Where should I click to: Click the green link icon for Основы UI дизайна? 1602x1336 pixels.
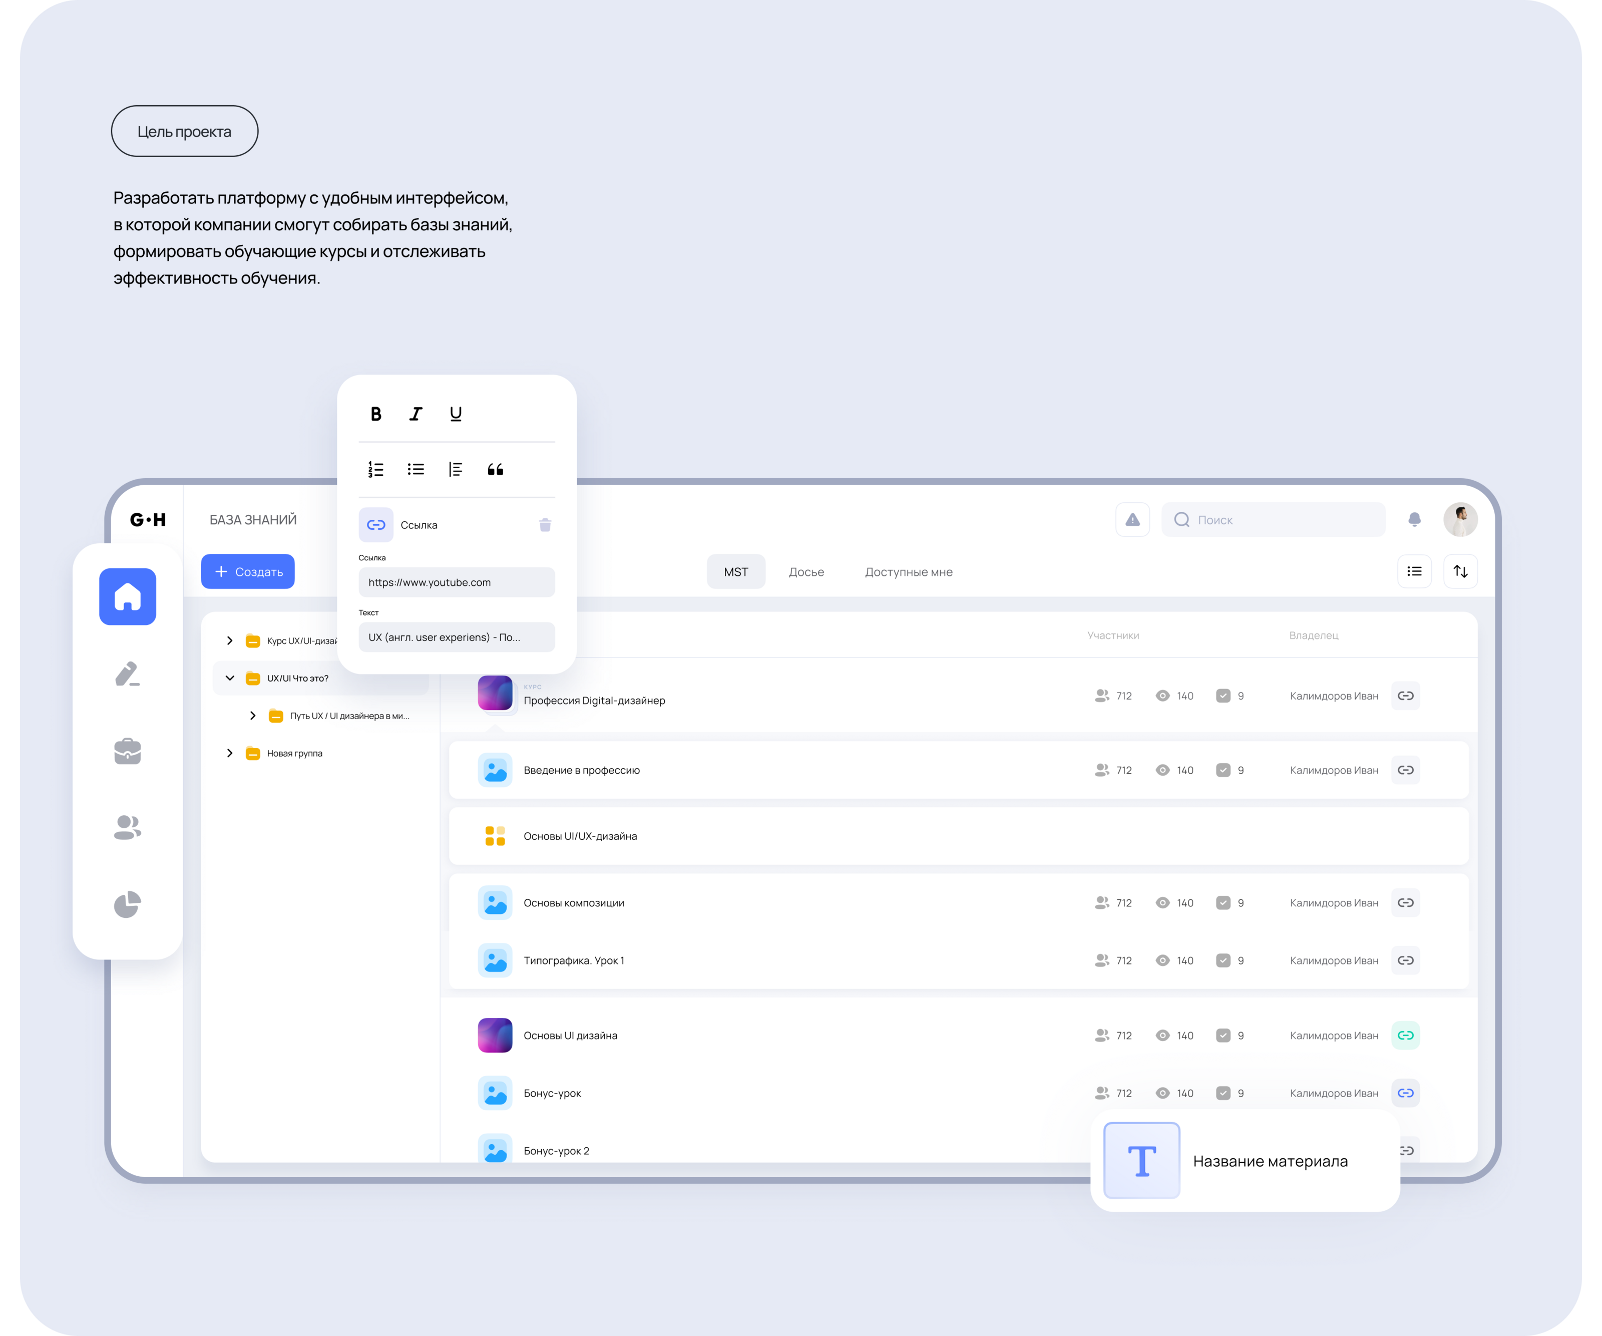[1405, 1036]
